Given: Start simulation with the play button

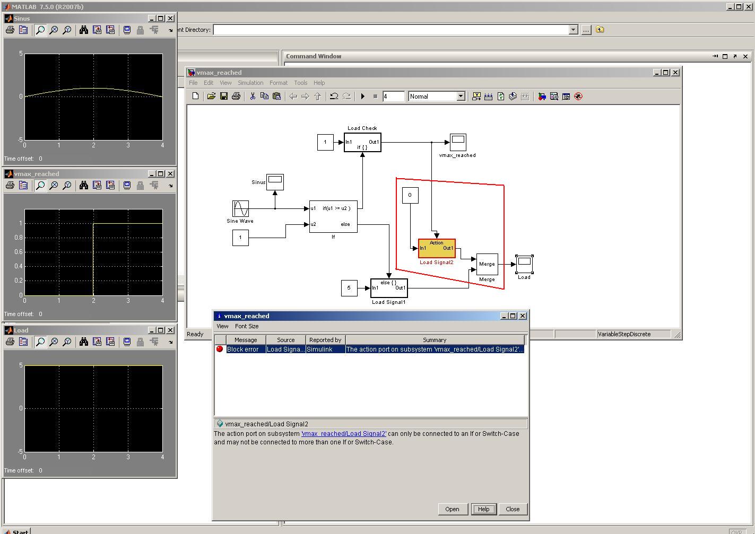Looking at the screenshot, I should pyautogui.click(x=363, y=97).
